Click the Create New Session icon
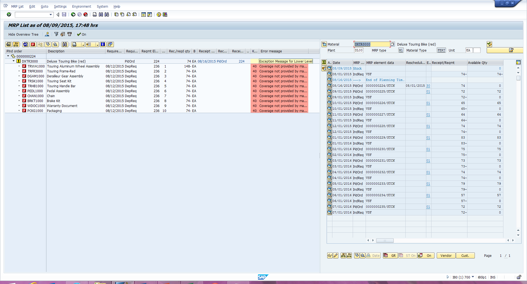527x284 pixels. coord(144,15)
